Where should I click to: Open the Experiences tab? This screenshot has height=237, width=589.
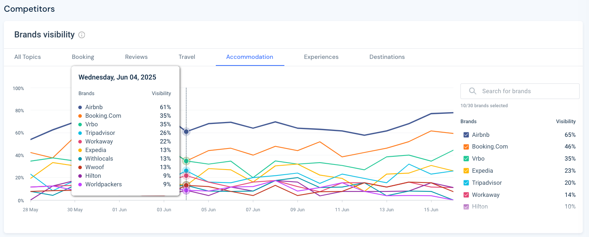coord(321,57)
